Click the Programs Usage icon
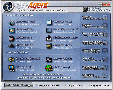 [x=11, y=30]
